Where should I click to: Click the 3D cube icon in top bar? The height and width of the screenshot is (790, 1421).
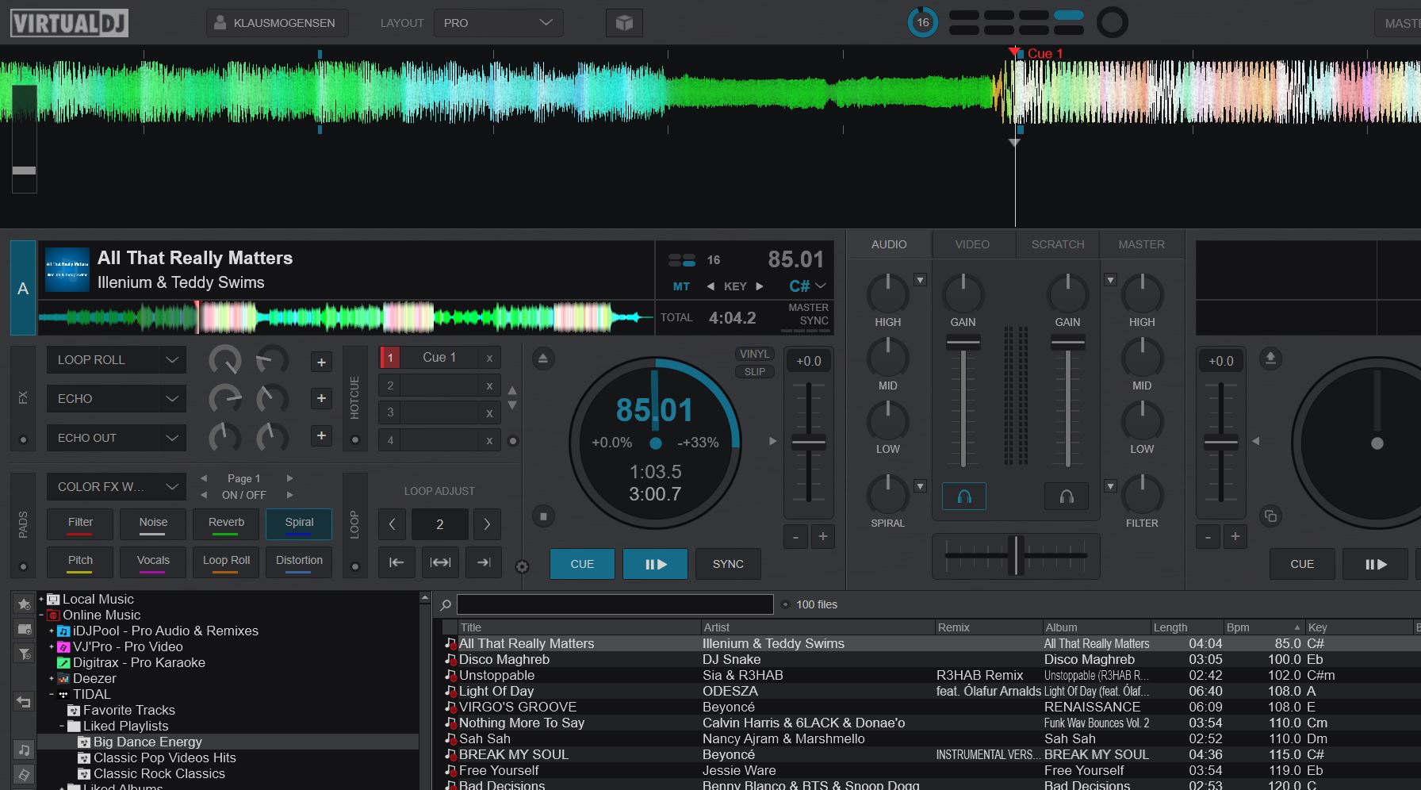624,23
